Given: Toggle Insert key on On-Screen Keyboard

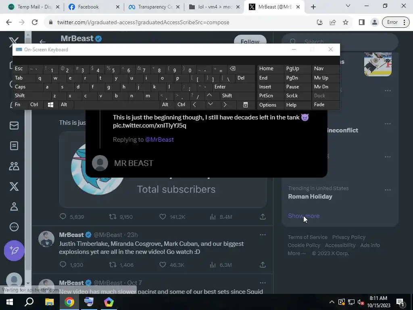Looking at the screenshot, I should coord(270,87).
